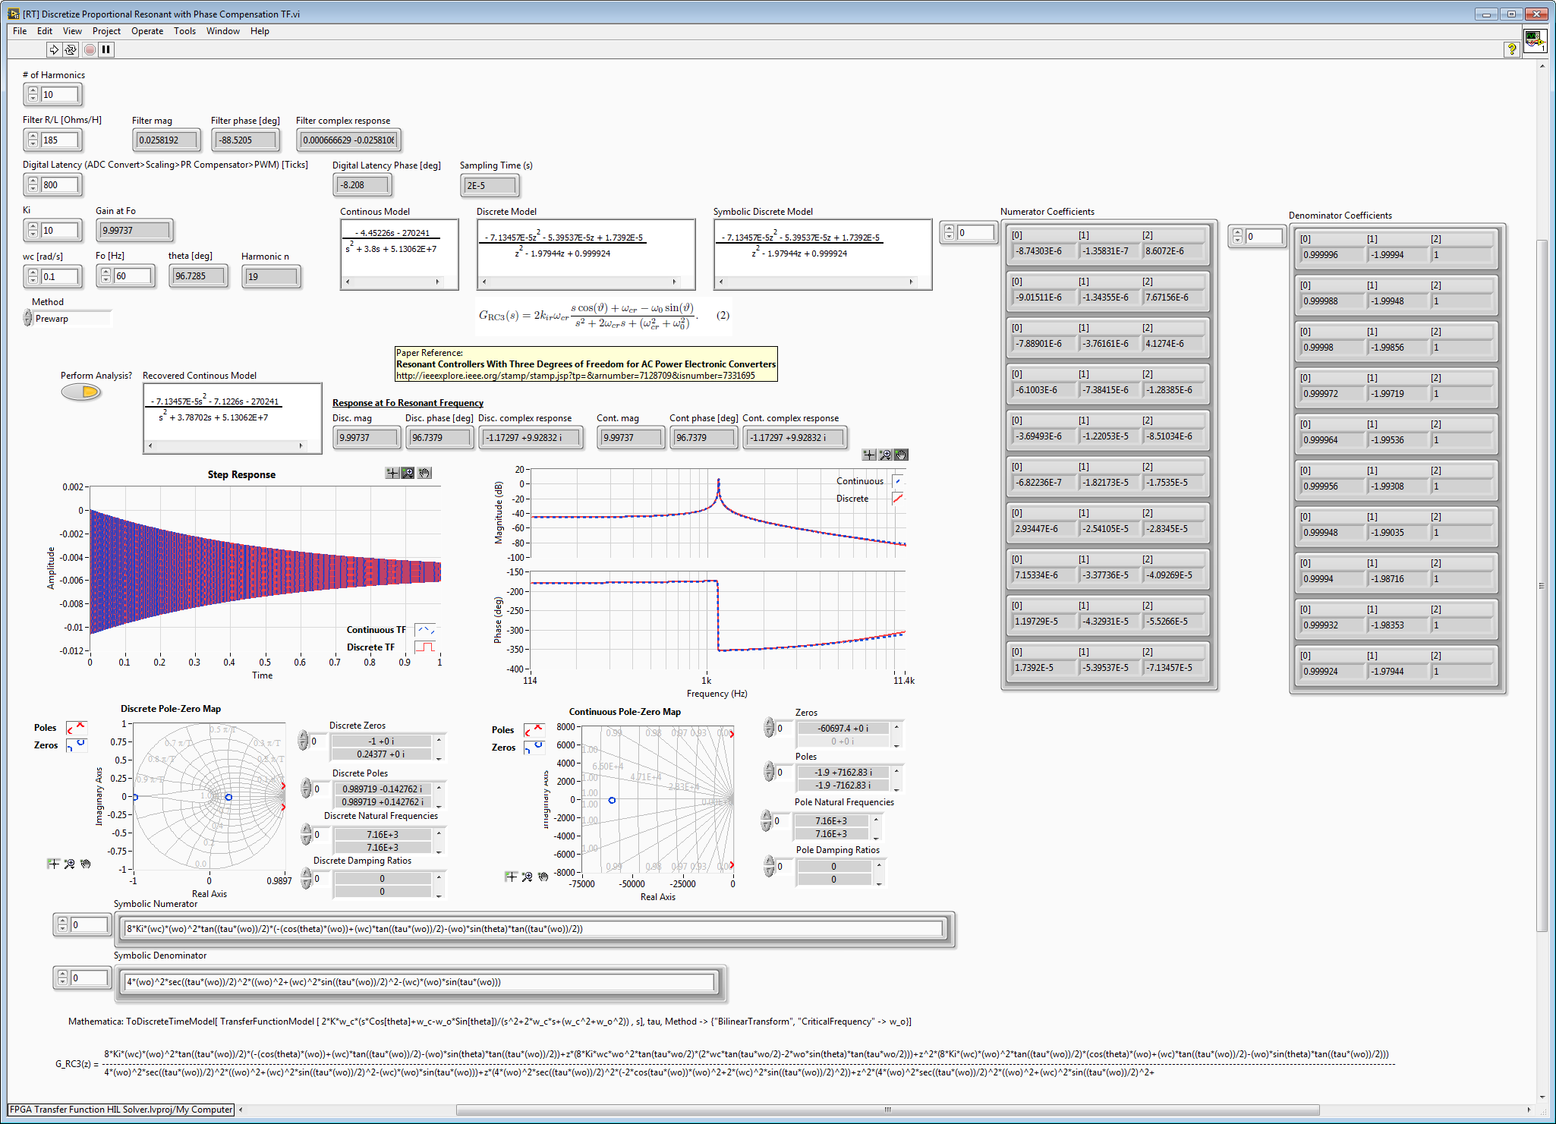The height and width of the screenshot is (1124, 1556).
Task: Select pan hand tool on Bode plot palette
Action: coord(901,455)
